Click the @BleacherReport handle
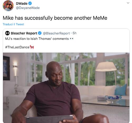Viewport: 132px width, 123px height. click(x=56, y=33)
